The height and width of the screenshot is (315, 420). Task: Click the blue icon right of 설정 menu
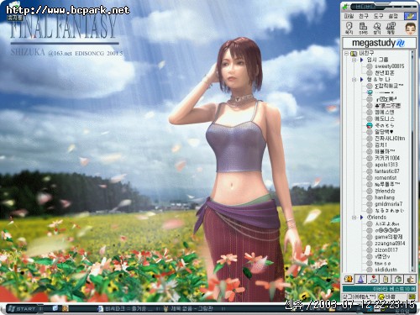coord(410,16)
